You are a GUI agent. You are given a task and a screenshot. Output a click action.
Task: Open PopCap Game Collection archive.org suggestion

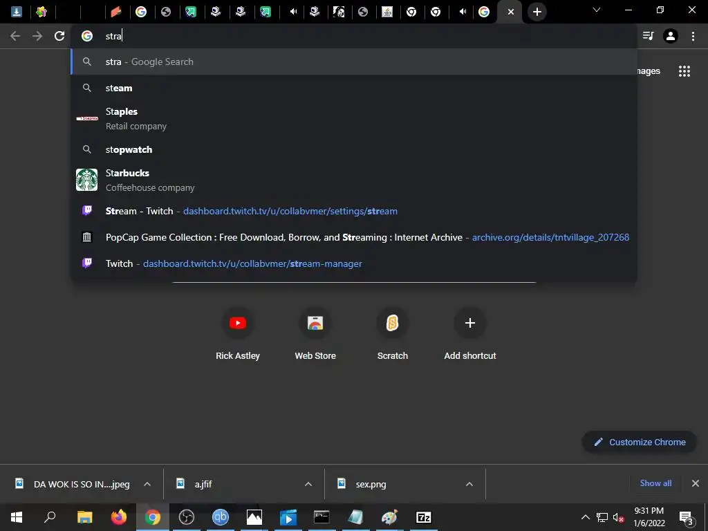coord(353,237)
